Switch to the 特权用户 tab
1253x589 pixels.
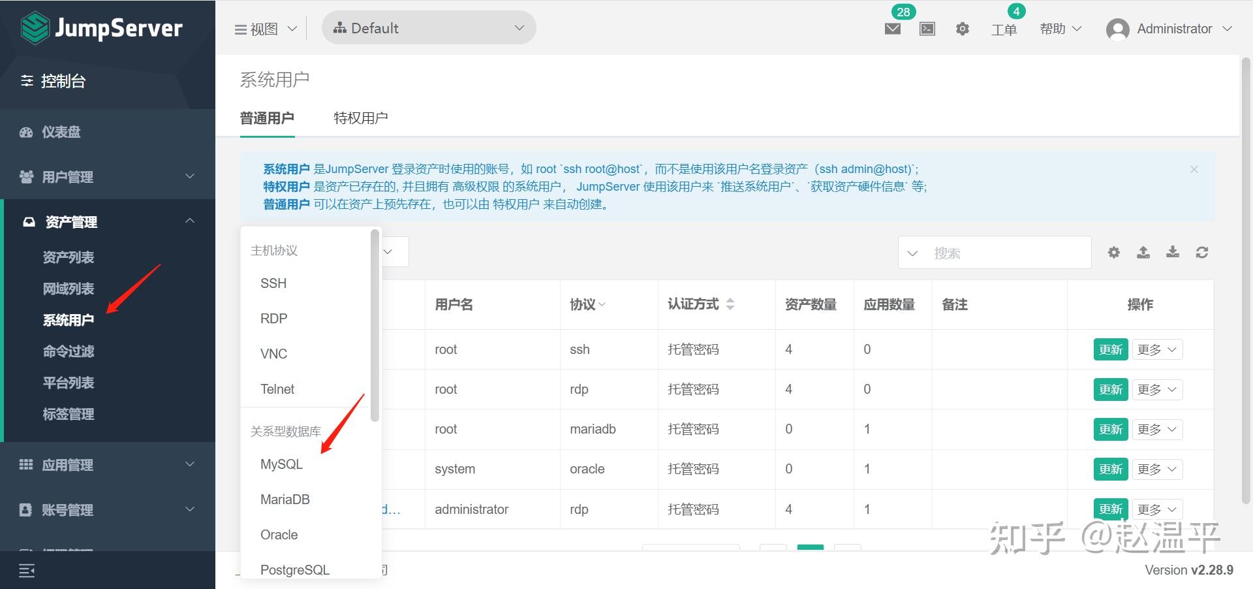pyautogui.click(x=360, y=118)
